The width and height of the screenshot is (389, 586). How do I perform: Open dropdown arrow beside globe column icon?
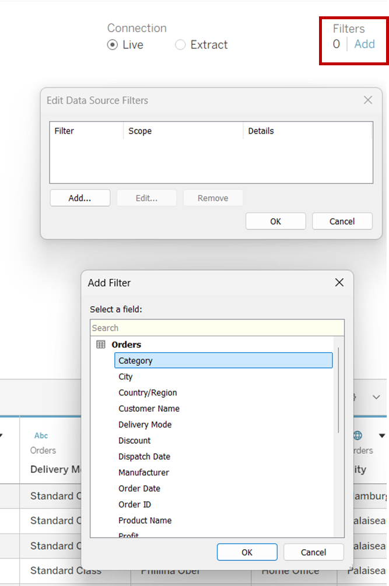(382, 436)
